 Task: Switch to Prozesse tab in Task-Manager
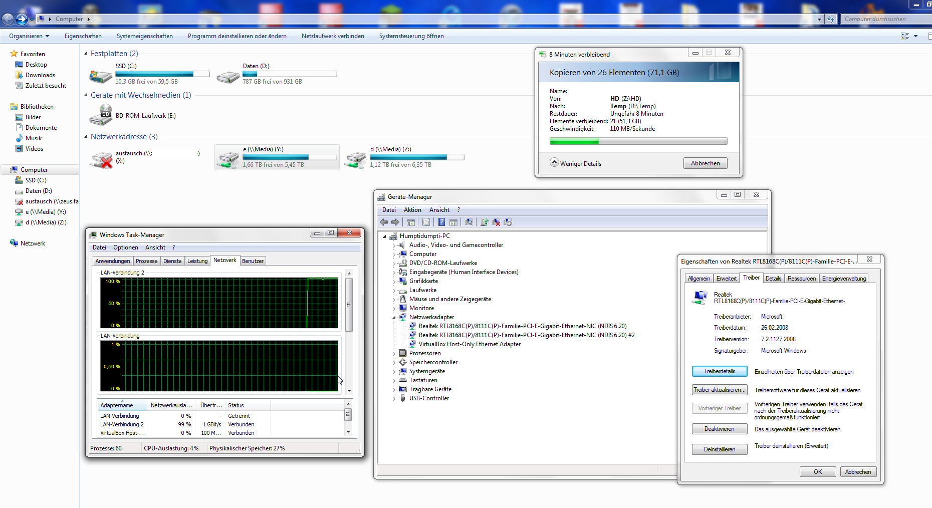click(x=147, y=261)
